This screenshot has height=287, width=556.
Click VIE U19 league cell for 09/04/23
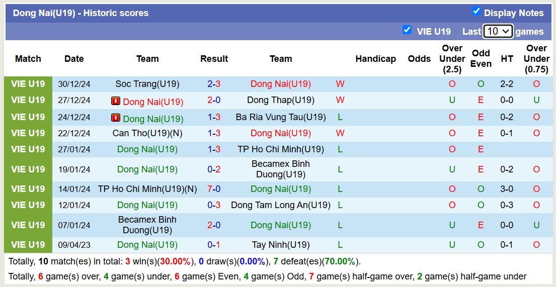point(28,245)
